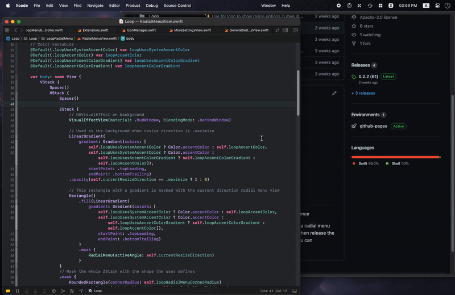Click the step over debug icon
Viewport: 455px width, 295px height.
point(26,290)
